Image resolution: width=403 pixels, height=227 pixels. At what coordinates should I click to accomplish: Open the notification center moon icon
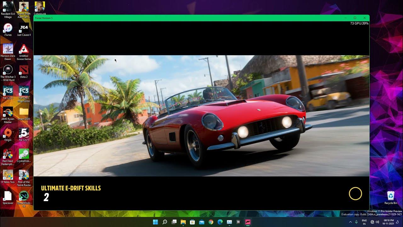point(397,222)
